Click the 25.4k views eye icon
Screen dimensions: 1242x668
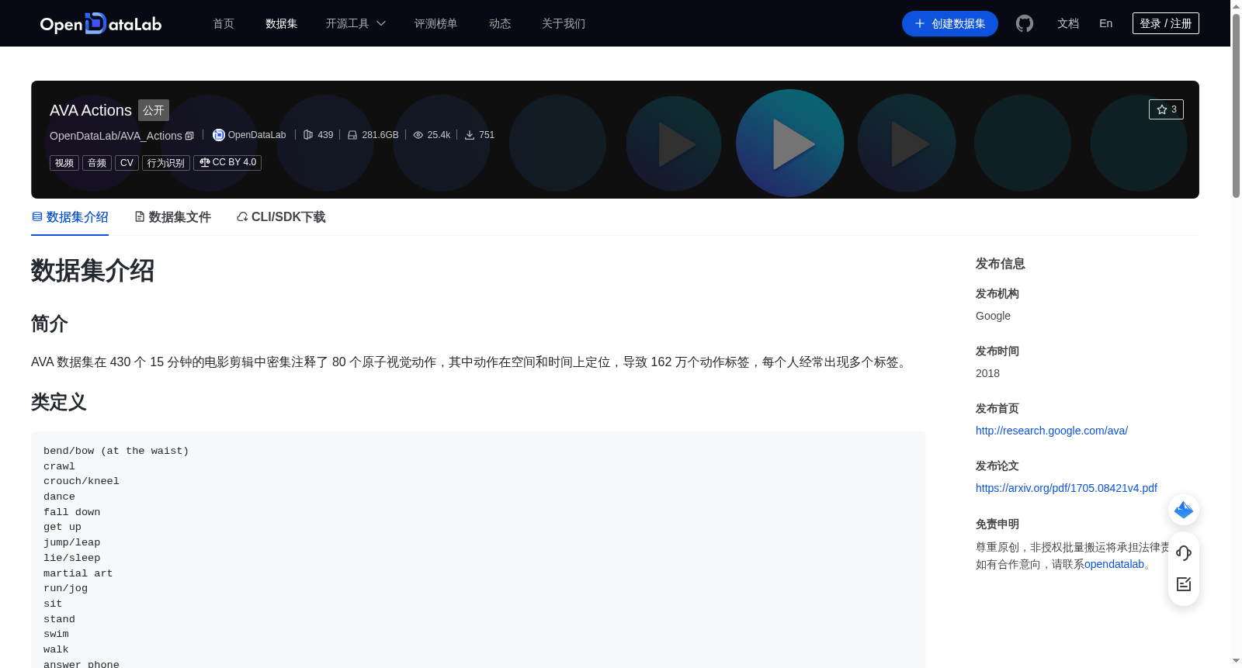pos(418,135)
